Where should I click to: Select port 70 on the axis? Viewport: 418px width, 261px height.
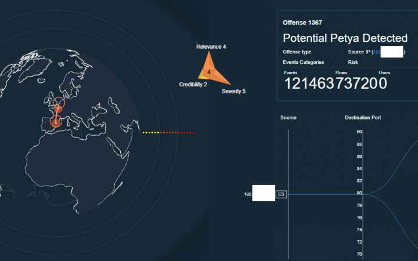[x=359, y=255]
